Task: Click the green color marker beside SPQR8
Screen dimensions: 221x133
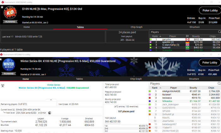Action: 150,111
